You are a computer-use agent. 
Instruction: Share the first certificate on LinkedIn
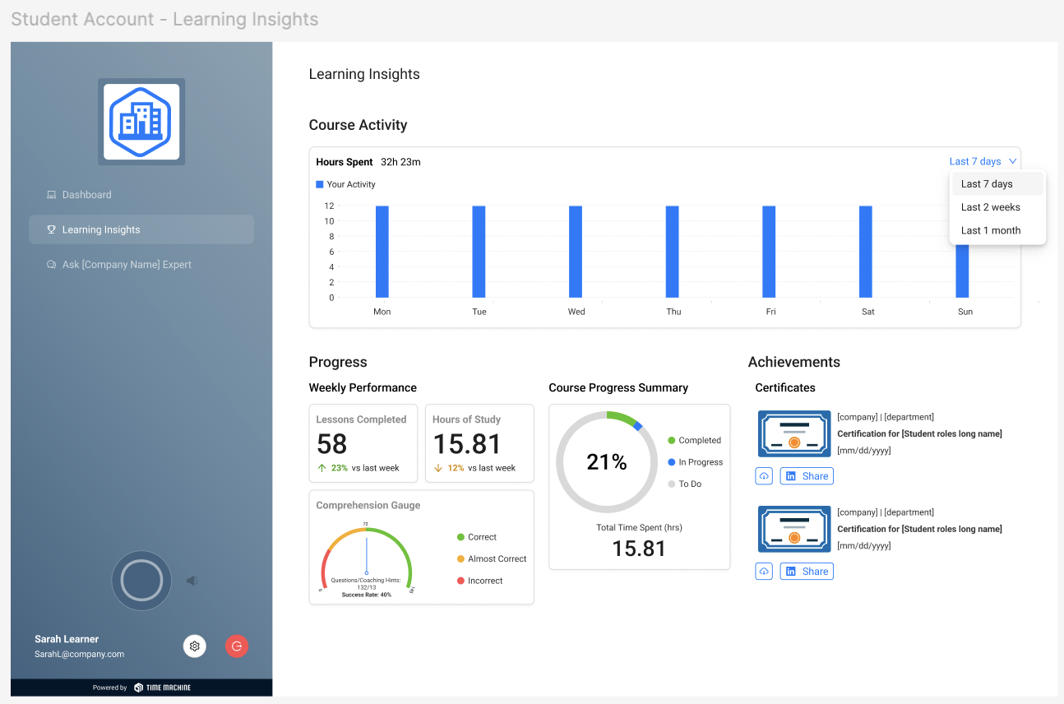807,476
